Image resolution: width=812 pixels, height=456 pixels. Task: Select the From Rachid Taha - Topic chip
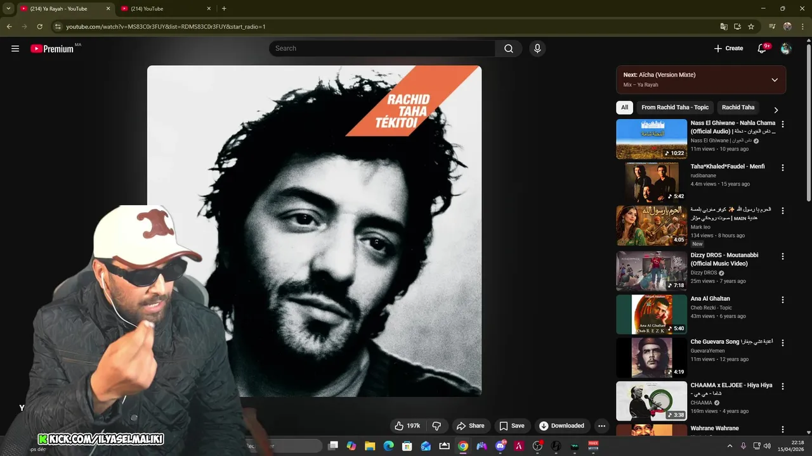(x=675, y=108)
